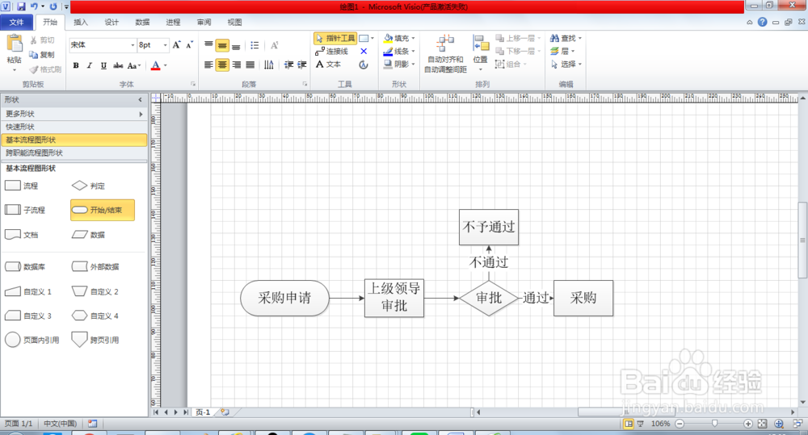Click the red font color A swatch
Screen dimensions: 808x435
pyautogui.click(x=156, y=65)
